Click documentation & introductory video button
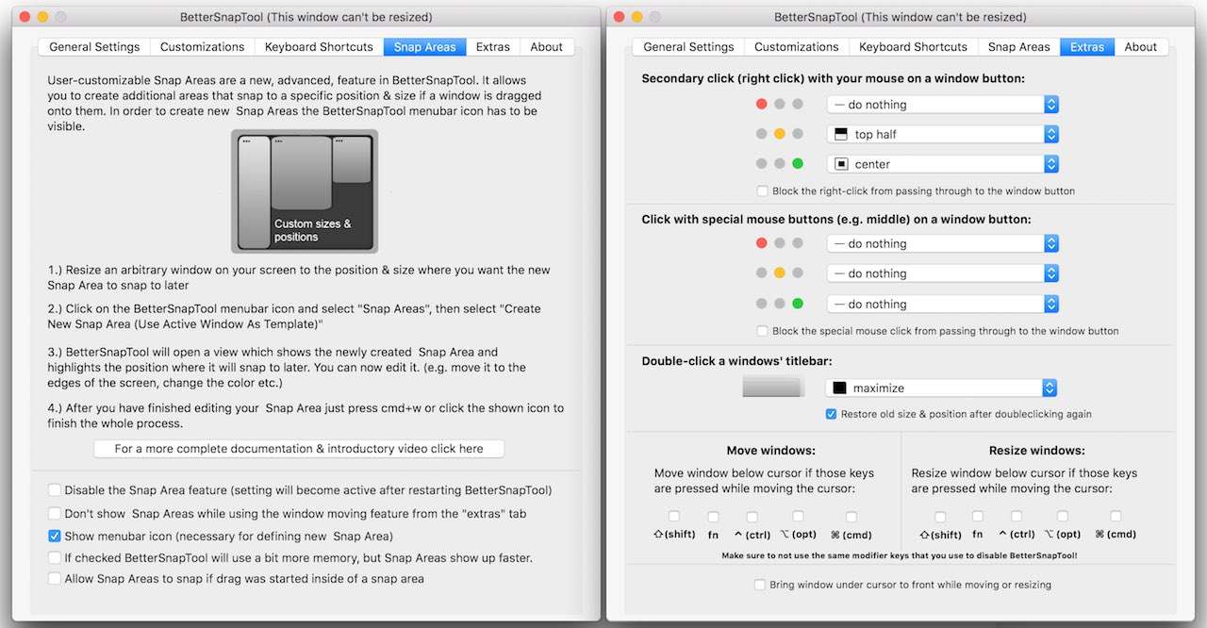The width and height of the screenshot is (1207, 628). [x=299, y=449]
